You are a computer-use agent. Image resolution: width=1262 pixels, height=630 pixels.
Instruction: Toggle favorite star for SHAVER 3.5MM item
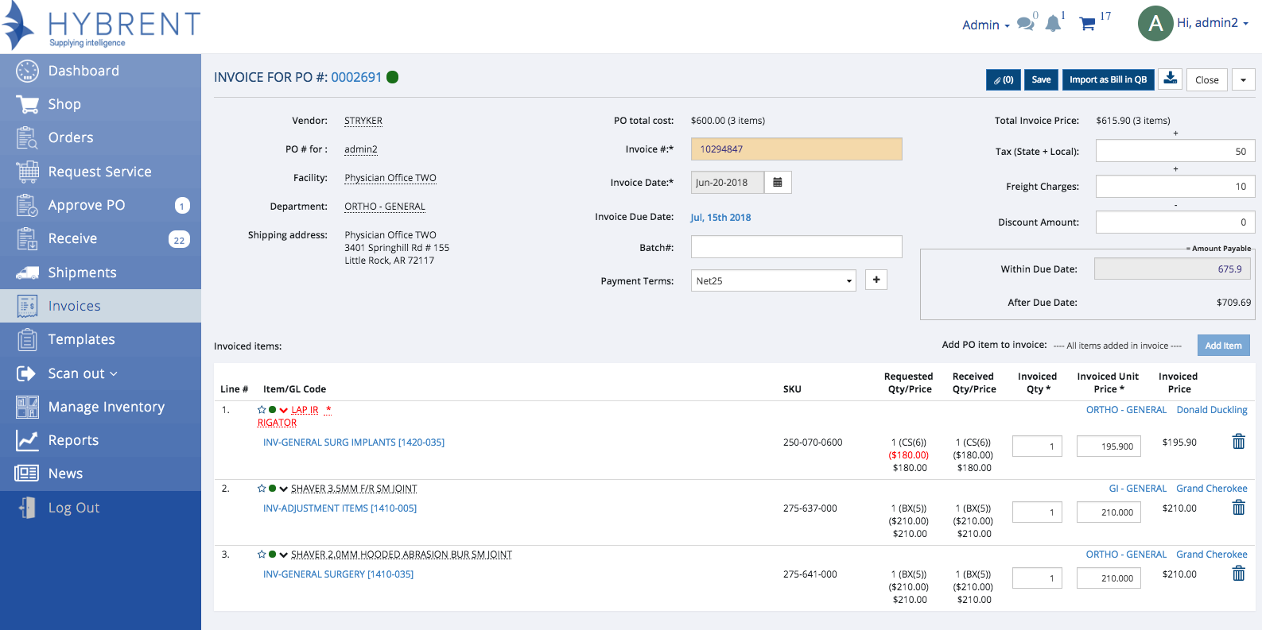[262, 489]
